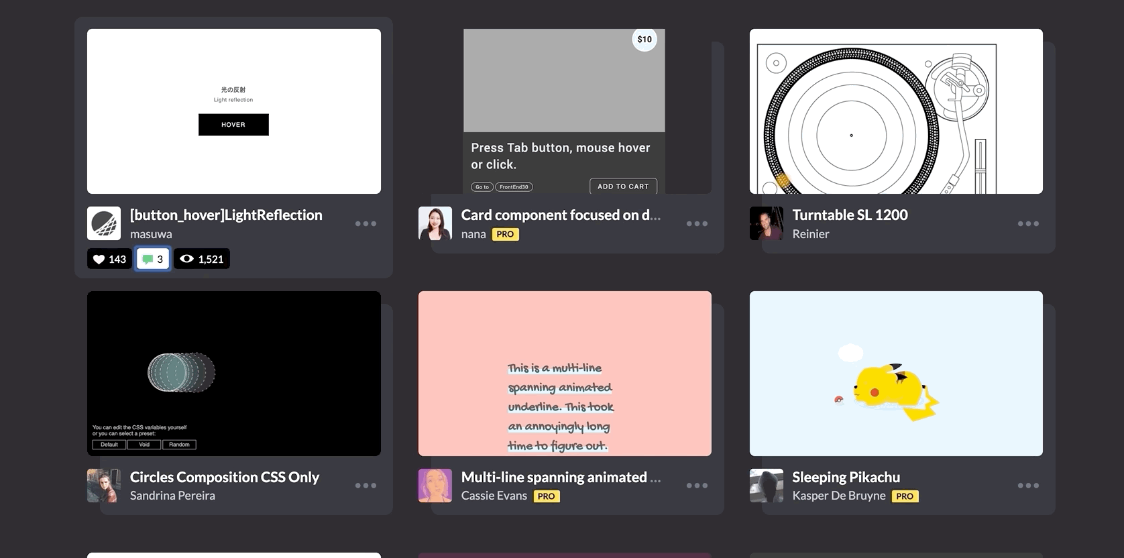Click the $10 price badge
The width and height of the screenshot is (1124, 558).
pyautogui.click(x=644, y=39)
